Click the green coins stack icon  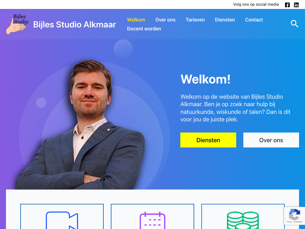pos(243,220)
